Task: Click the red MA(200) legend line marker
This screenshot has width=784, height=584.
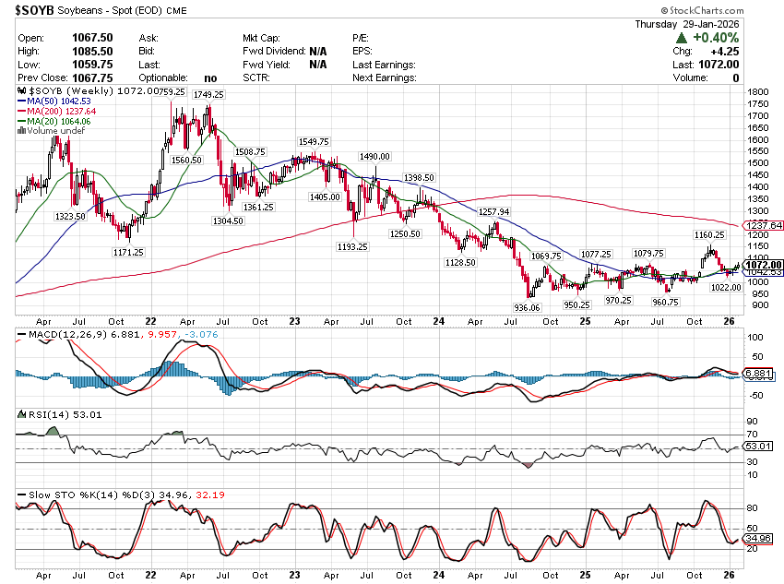Action: [x=21, y=112]
